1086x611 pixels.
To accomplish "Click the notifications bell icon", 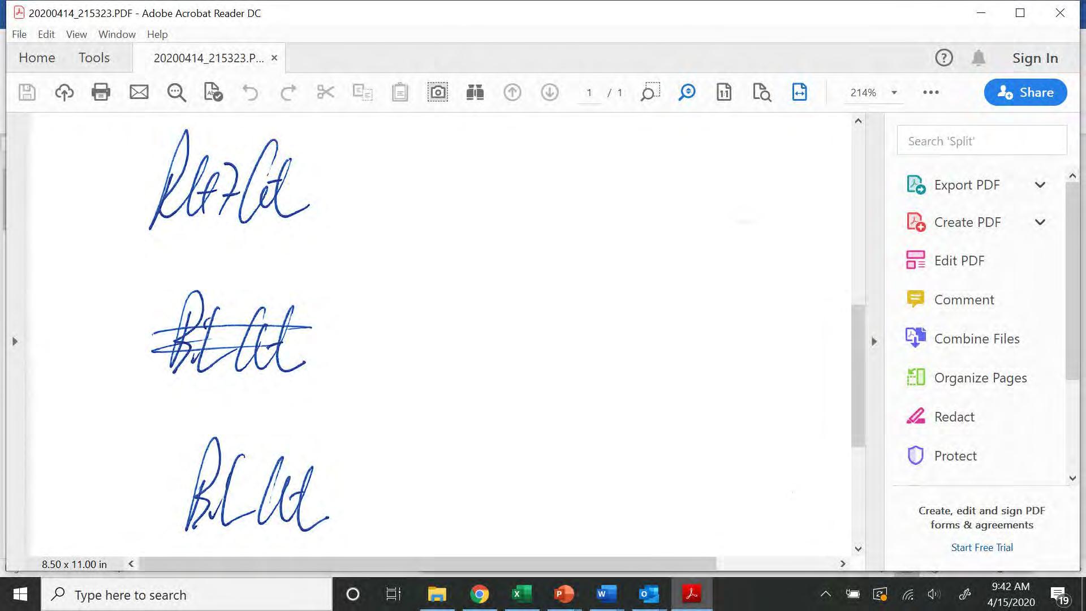I will [x=978, y=58].
